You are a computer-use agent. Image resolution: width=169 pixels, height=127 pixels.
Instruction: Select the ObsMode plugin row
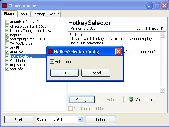point(17,61)
